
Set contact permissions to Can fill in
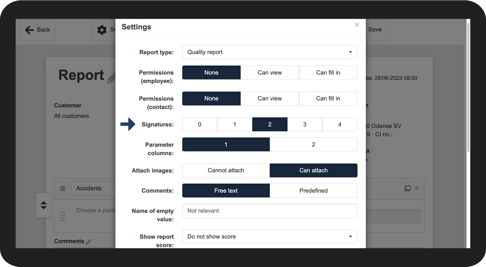tap(328, 98)
